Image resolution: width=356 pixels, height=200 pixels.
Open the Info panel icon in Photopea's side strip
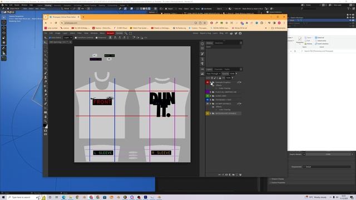[x=202, y=43]
